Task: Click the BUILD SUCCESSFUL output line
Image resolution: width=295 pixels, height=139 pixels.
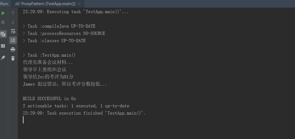Action: 49,99
